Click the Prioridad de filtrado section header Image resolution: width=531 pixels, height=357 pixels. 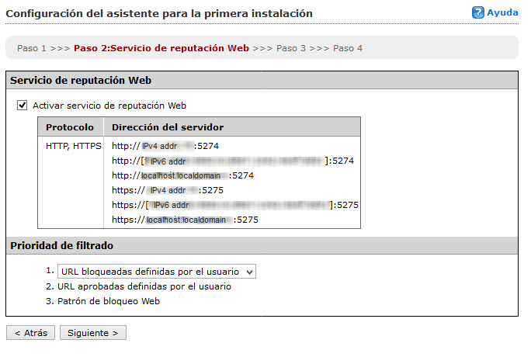pos(62,246)
